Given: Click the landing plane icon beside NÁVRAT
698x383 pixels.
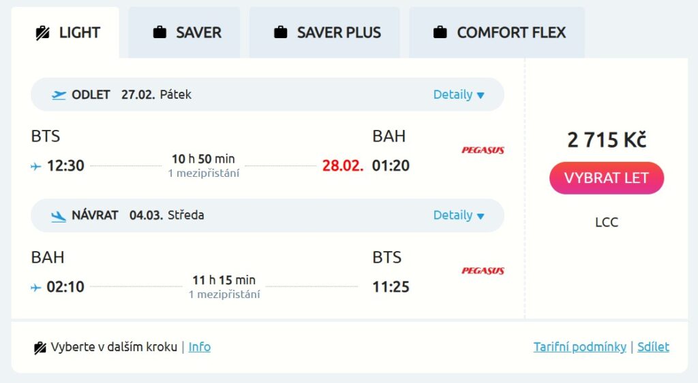Looking at the screenshot, I should [59, 216].
